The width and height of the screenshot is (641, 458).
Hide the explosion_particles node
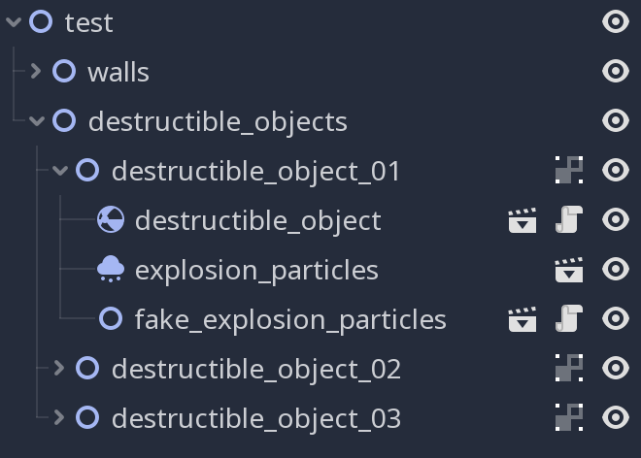point(616,269)
